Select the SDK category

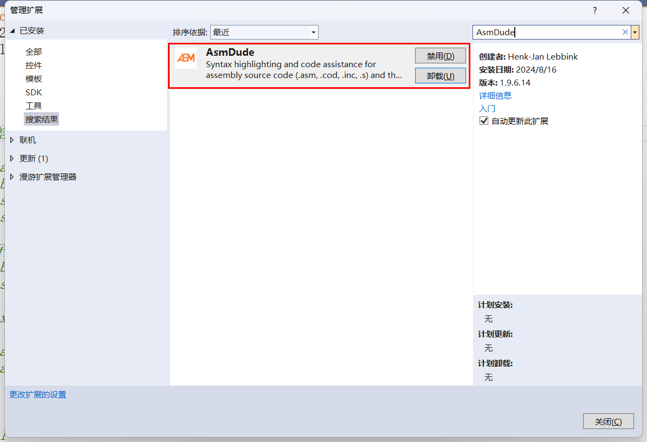[x=34, y=93]
